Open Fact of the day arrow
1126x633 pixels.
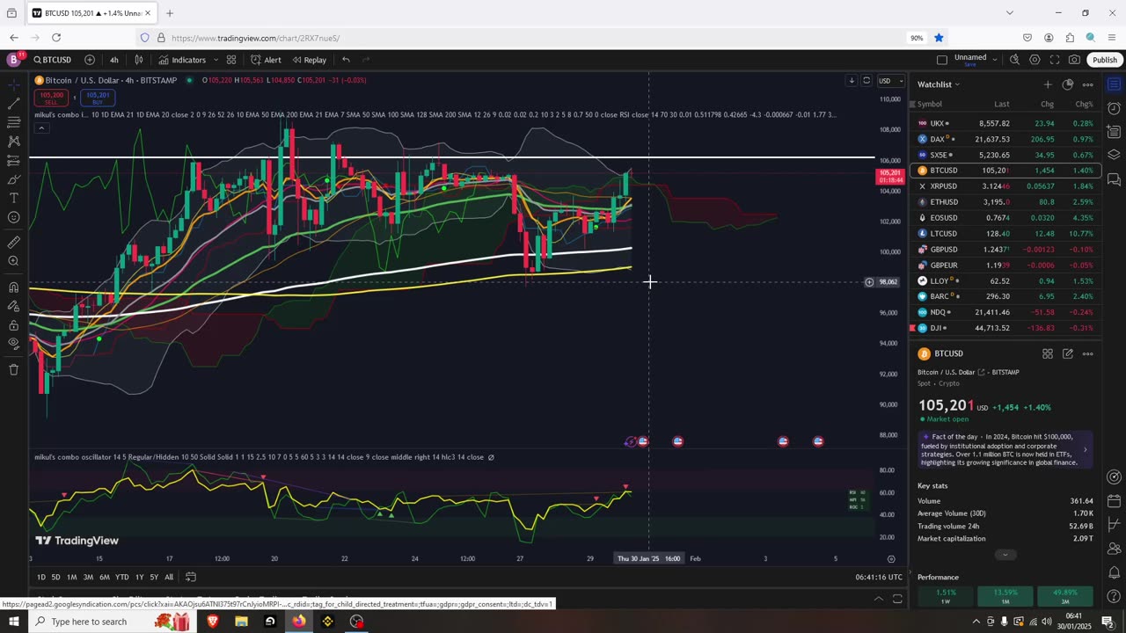pyautogui.click(x=1085, y=449)
